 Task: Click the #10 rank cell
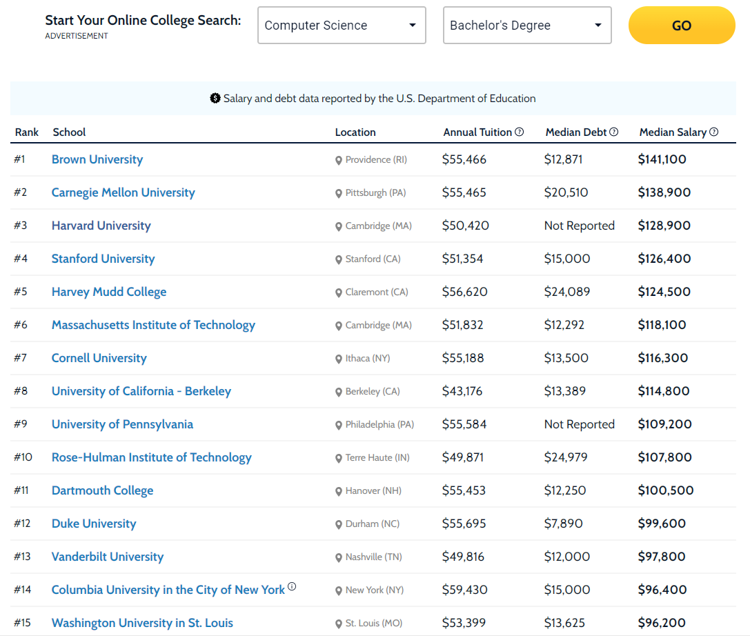click(x=23, y=457)
